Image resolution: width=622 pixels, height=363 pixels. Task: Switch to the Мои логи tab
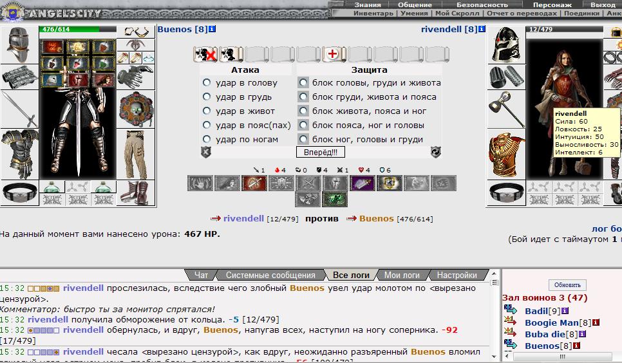(402, 275)
